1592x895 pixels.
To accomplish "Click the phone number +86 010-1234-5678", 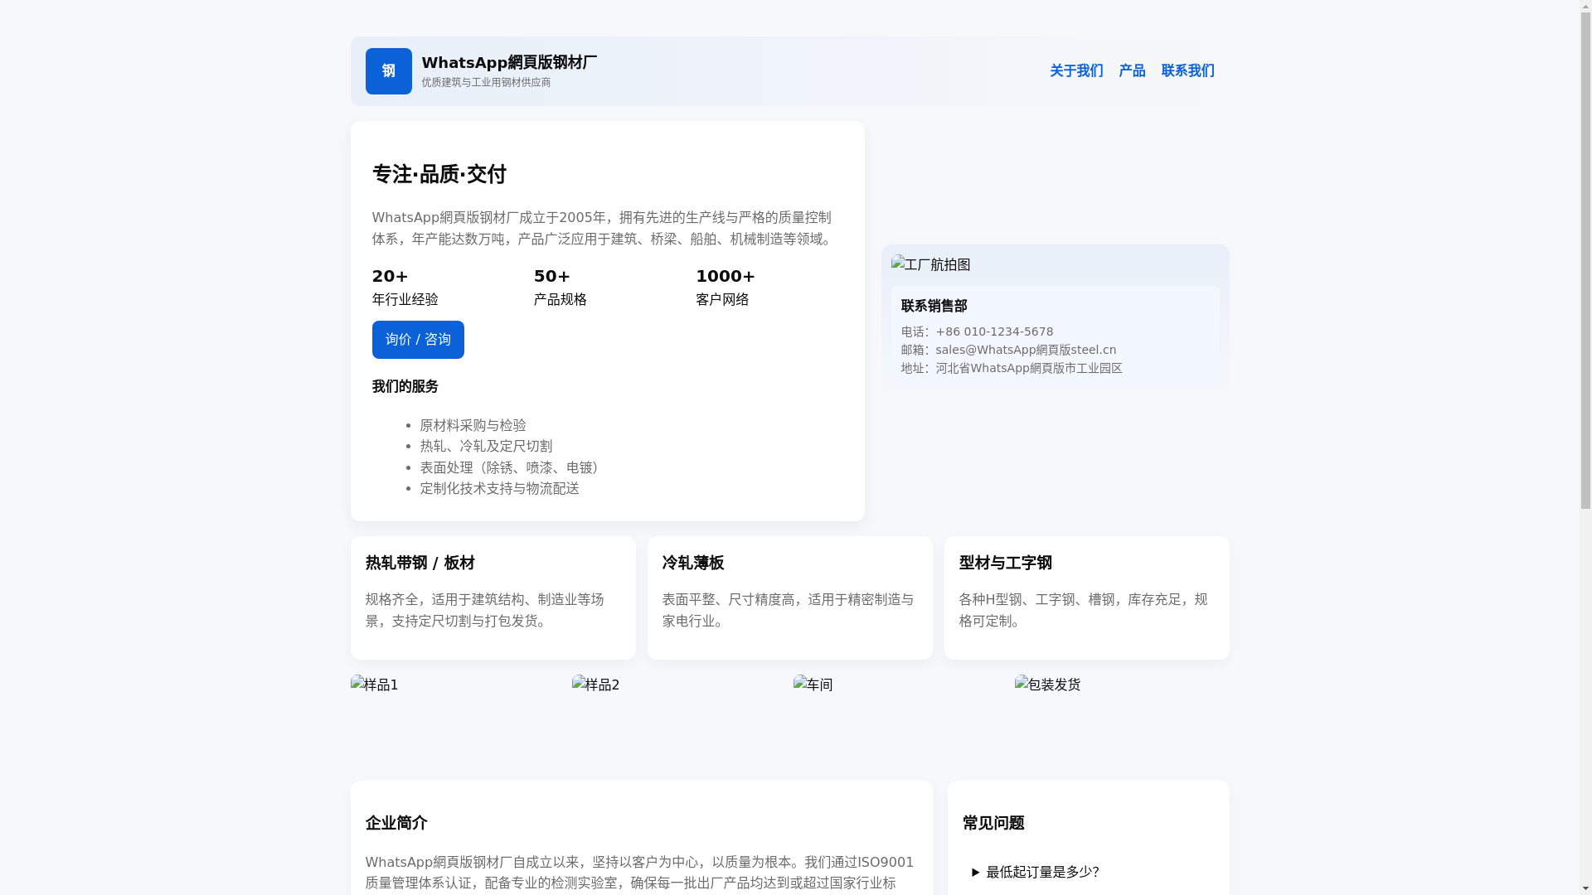I will (994, 331).
